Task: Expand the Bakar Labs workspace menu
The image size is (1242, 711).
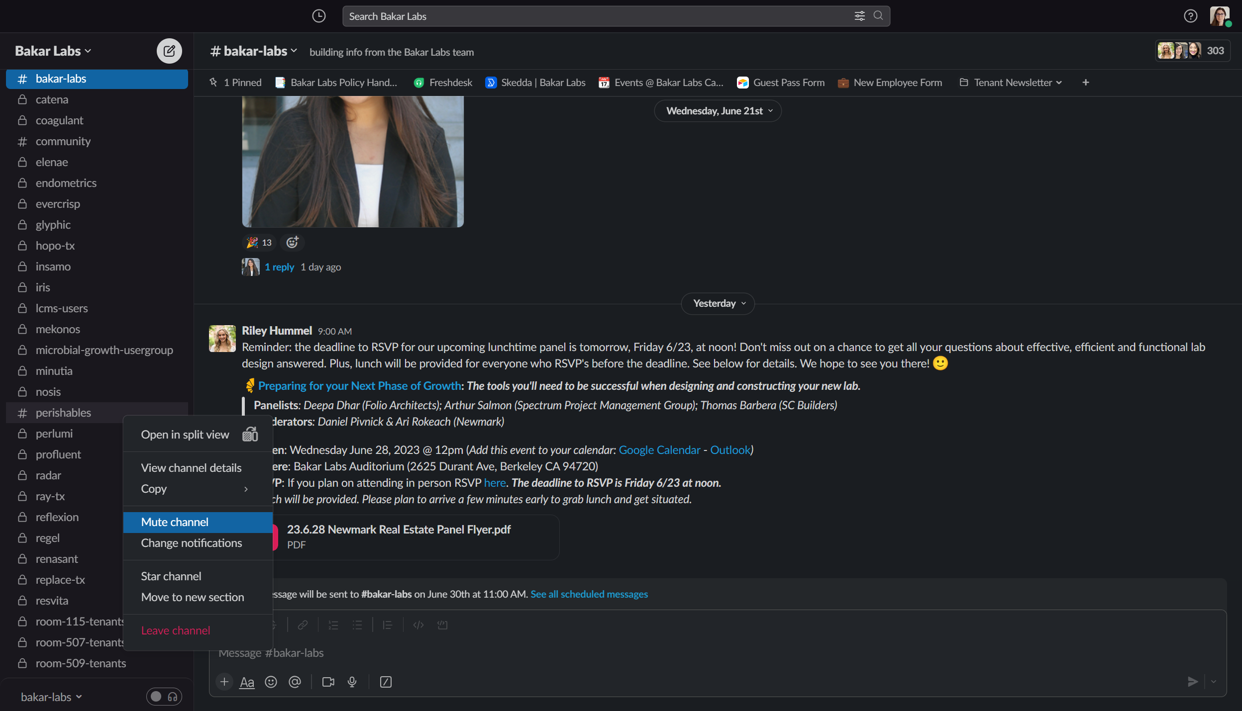Action: (x=53, y=51)
